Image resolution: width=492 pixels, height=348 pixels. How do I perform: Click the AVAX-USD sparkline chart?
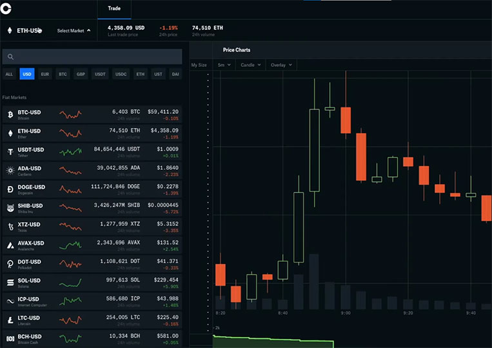click(x=70, y=245)
